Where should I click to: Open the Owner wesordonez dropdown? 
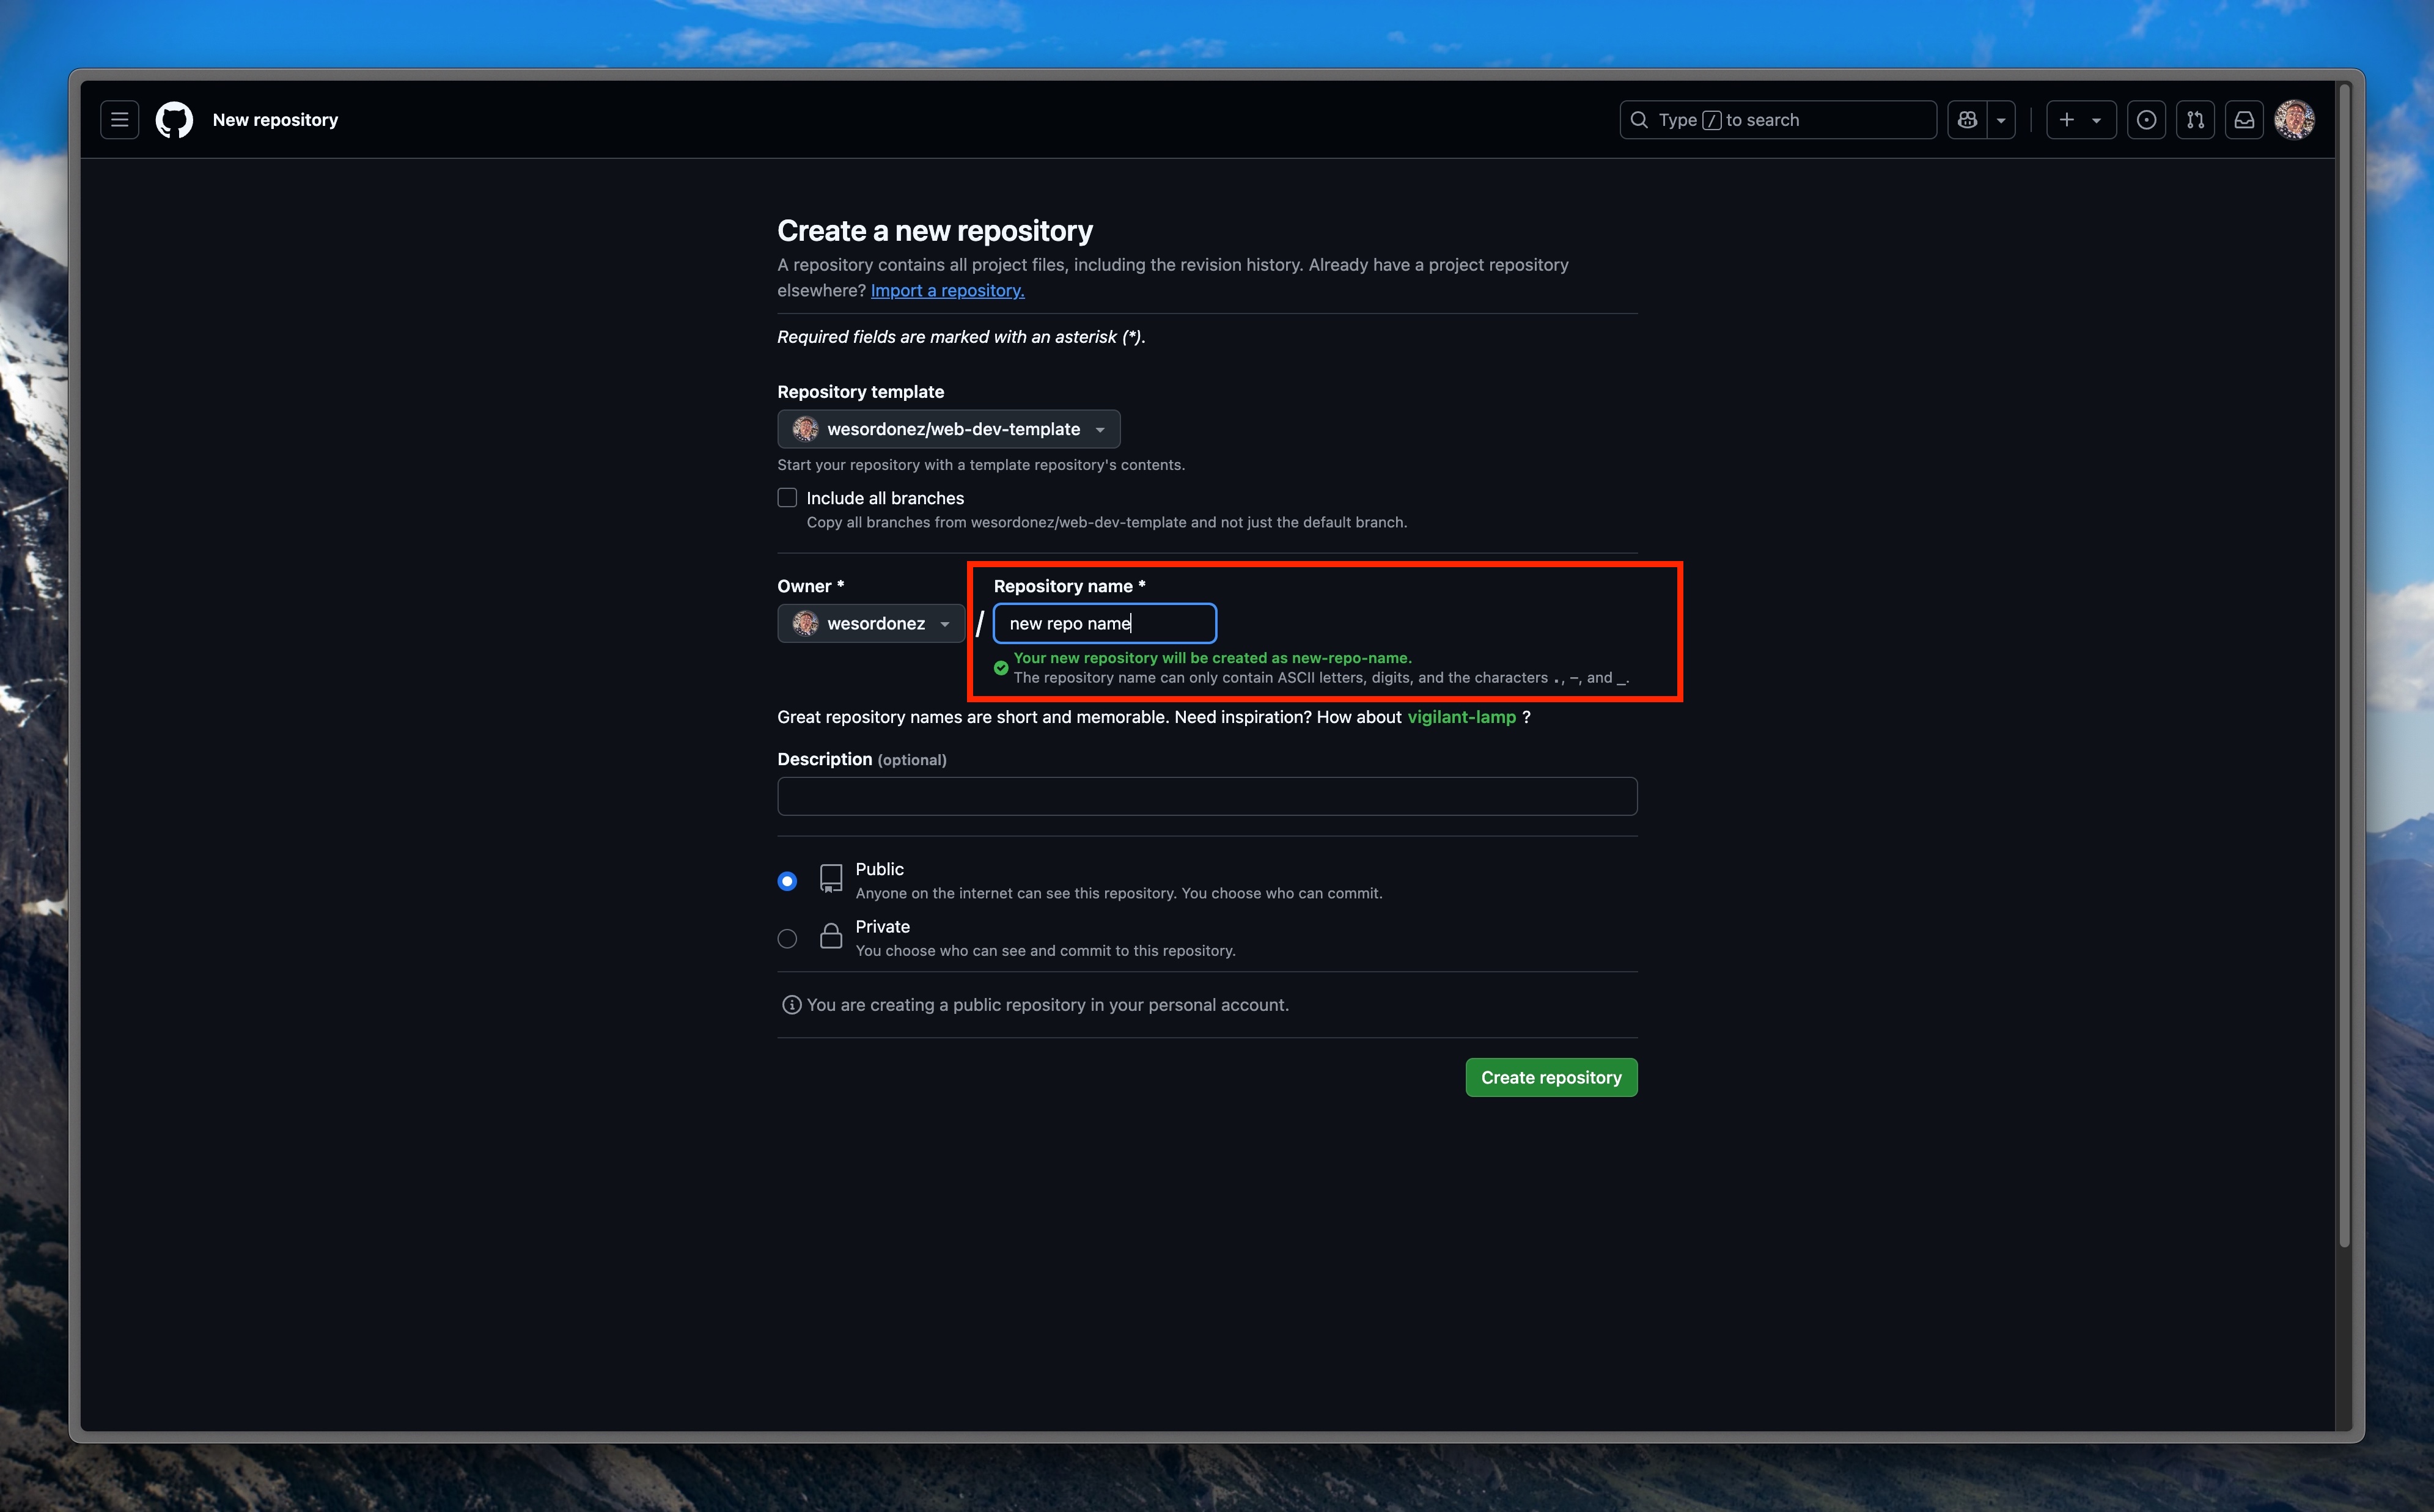point(870,624)
